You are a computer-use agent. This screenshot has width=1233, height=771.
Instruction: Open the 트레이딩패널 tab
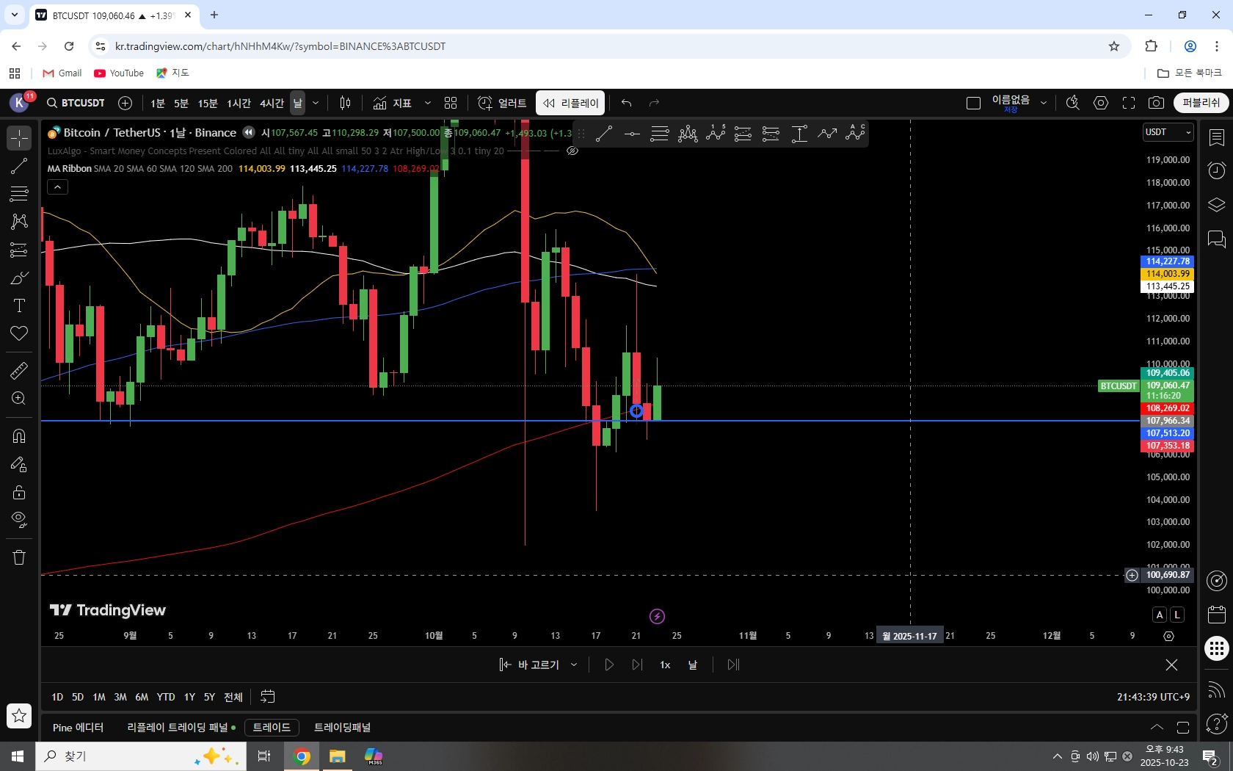(342, 728)
